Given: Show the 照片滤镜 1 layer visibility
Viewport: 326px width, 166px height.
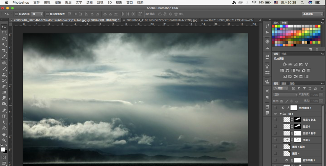Looking at the screenshot, I should coord(275,108).
